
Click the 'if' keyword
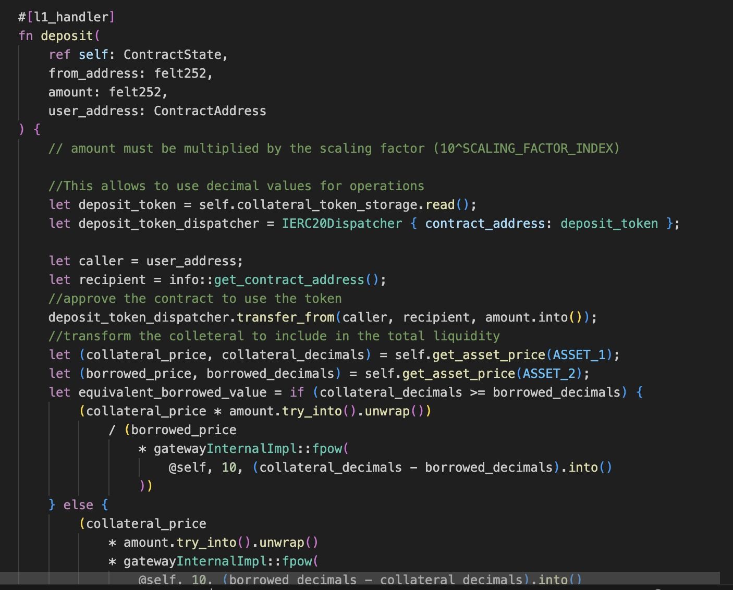(x=297, y=392)
